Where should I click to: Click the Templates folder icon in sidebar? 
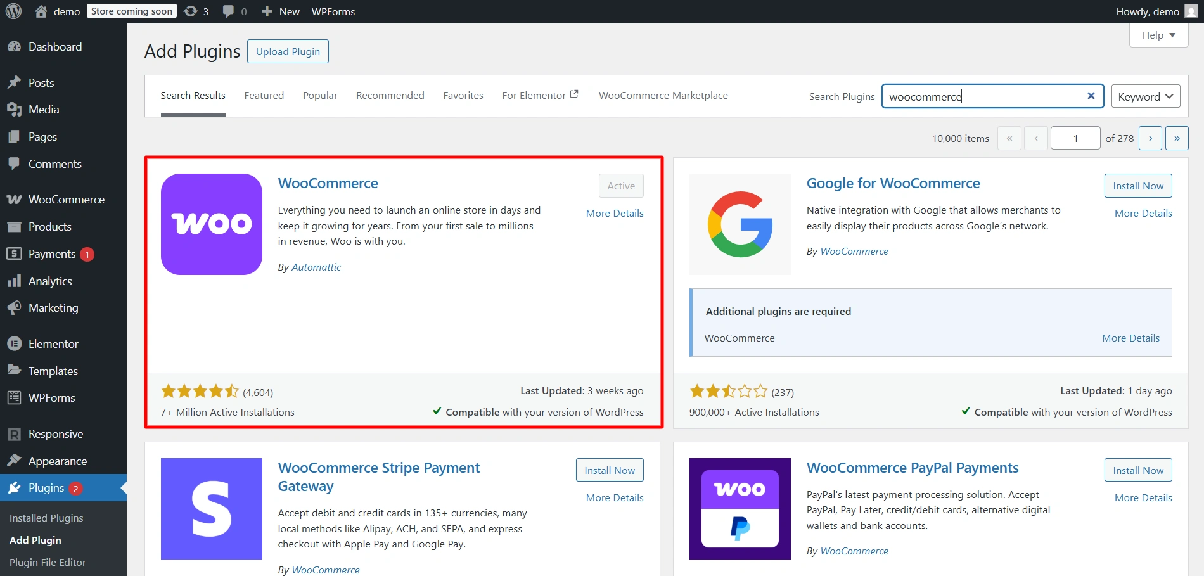click(14, 371)
